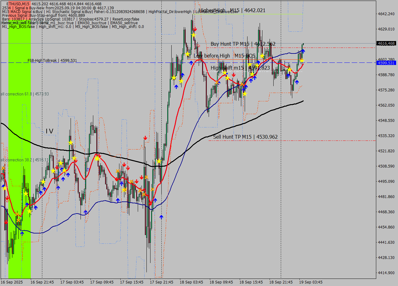Viewport: 398px width, 286px height.
Task: Click the 'HighestHigh M15 | 4642.021' label
Action: [x=233, y=10]
